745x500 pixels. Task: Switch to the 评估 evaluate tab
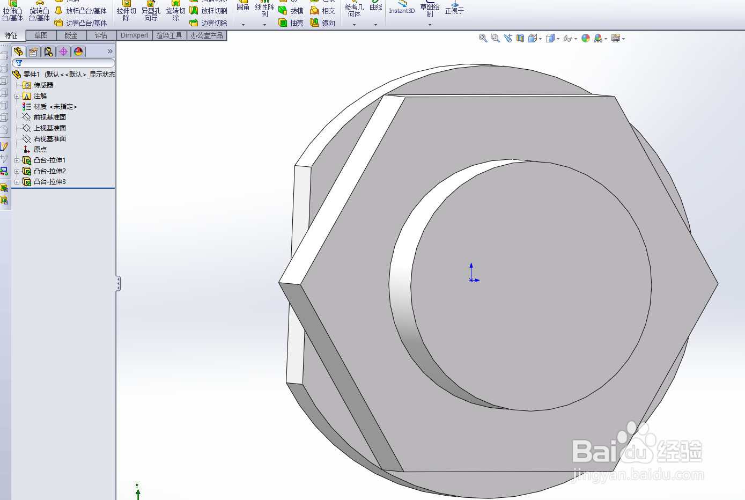[101, 35]
